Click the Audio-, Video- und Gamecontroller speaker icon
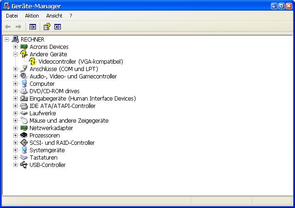295x208 pixels. click(x=24, y=76)
